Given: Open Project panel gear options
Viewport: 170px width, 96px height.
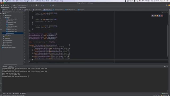Looking at the screenshot, I should 20,10.
